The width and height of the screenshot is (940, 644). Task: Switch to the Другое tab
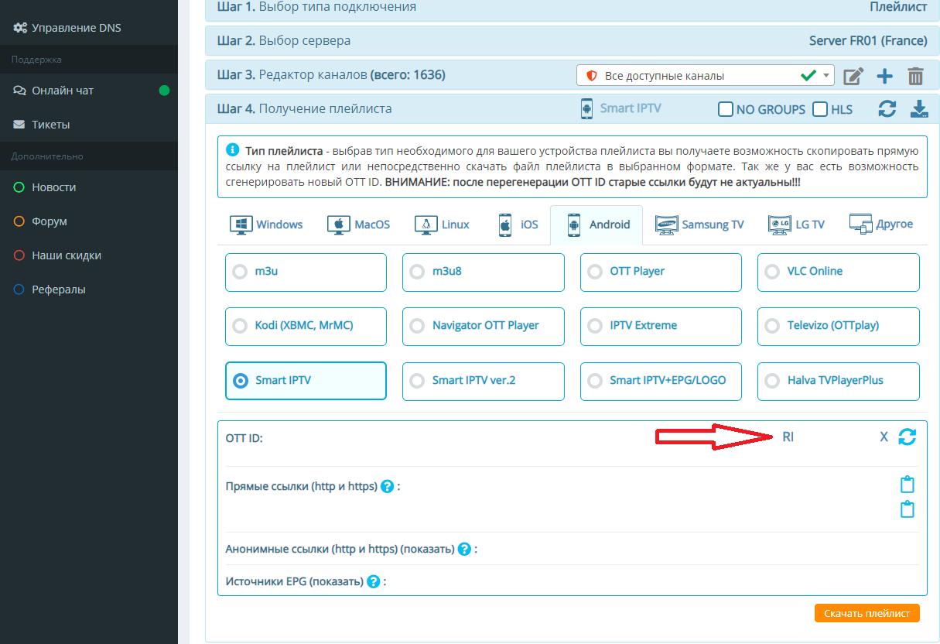(881, 224)
